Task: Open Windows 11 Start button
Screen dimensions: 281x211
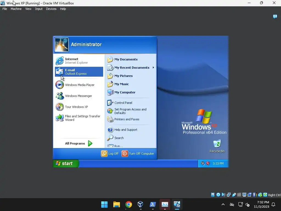Action: coord(104,204)
